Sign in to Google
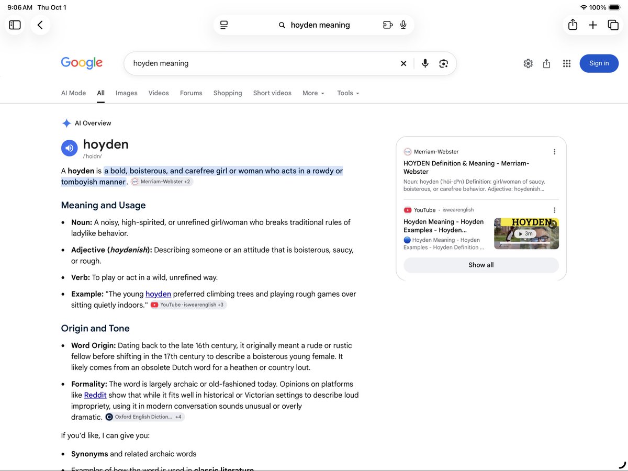 (599, 63)
